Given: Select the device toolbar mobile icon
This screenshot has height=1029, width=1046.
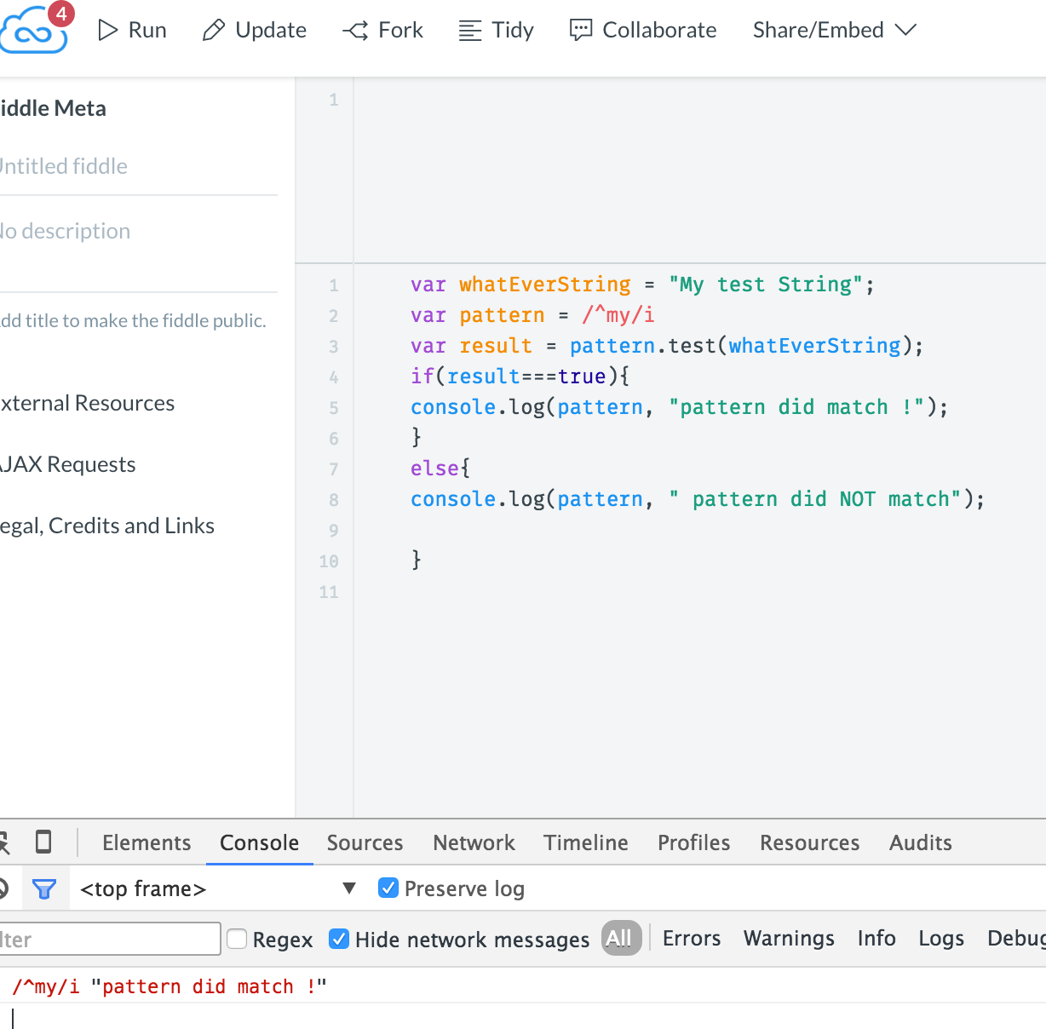Looking at the screenshot, I should tap(43, 842).
